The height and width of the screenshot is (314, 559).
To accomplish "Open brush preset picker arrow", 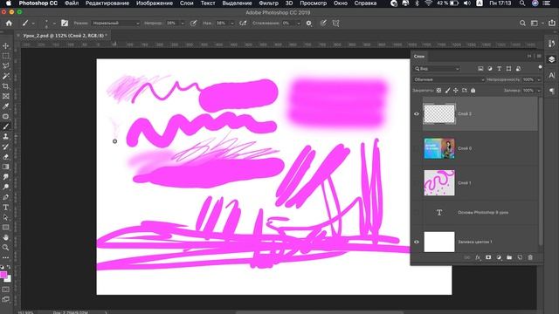I will 54,24.
